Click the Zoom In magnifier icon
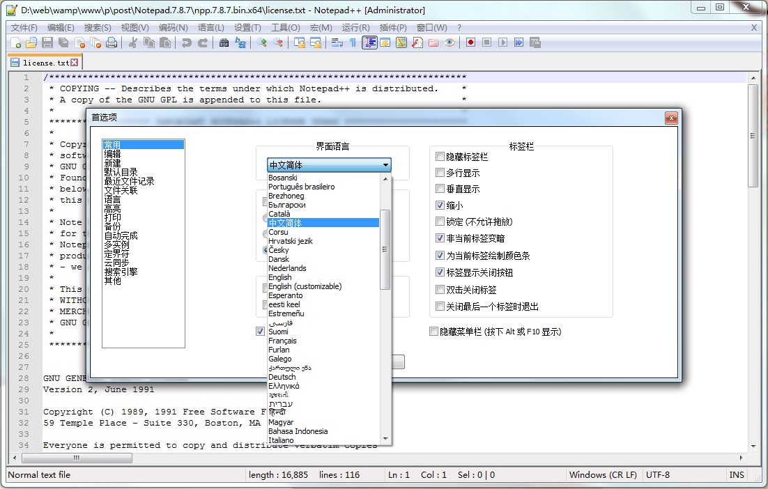The height and width of the screenshot is (489, 768). [261, 43]
